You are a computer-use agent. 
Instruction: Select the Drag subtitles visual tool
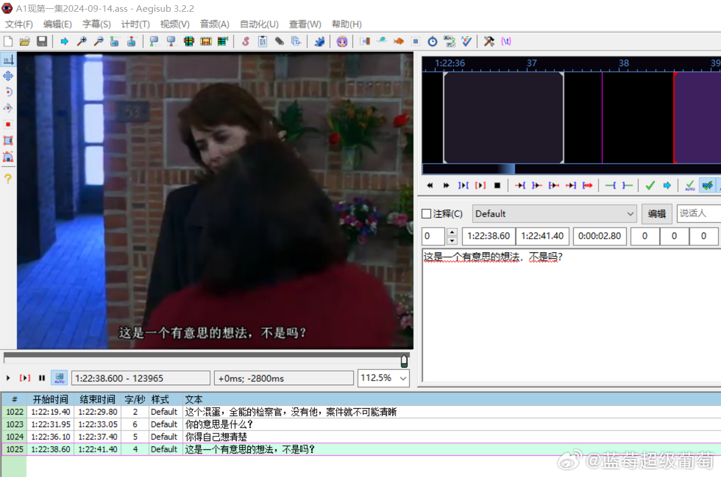[8, 76]
